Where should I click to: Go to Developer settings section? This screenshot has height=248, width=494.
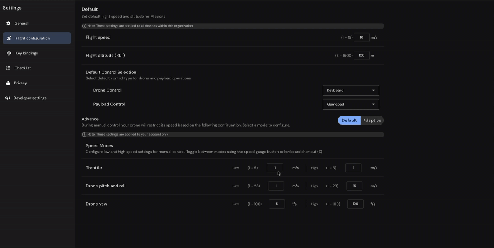tap(30, 98)
